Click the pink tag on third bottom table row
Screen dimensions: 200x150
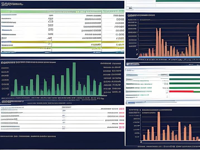point(121,116)
